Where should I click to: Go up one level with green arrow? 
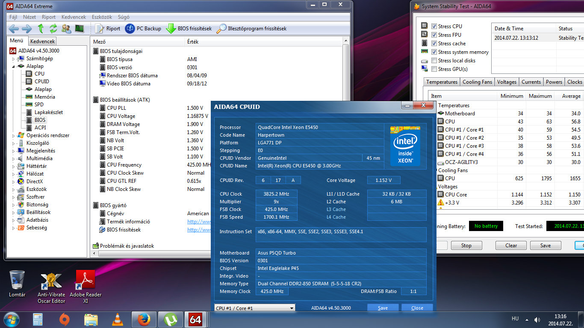coord(41,29)
